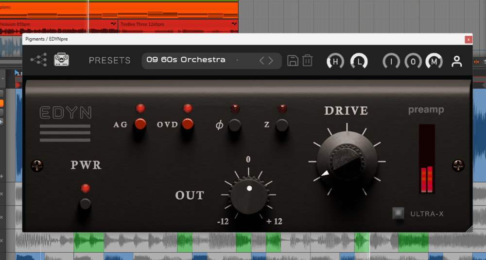Viewport: 486px width, 260px height.
Task: Adjust the H filter knob
Action: (x=335, y=62)
